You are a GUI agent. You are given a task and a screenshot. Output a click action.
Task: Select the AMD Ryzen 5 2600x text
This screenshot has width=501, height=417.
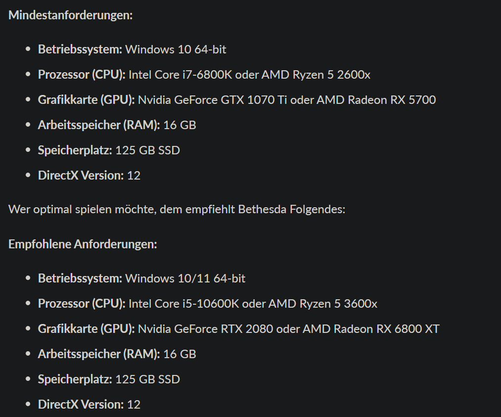[x=316, y=75]
